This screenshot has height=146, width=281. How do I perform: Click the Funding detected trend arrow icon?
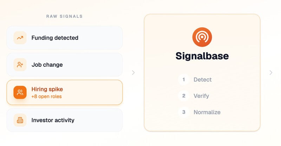(x=20, y=38)
